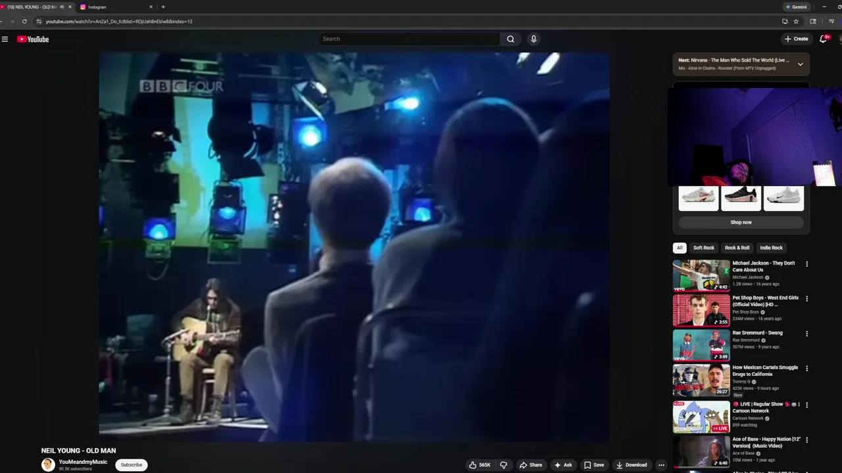Click the NEIL YOUNG - OLD MAN title
The width and height of the screenshot is (842, 473).
78,451
